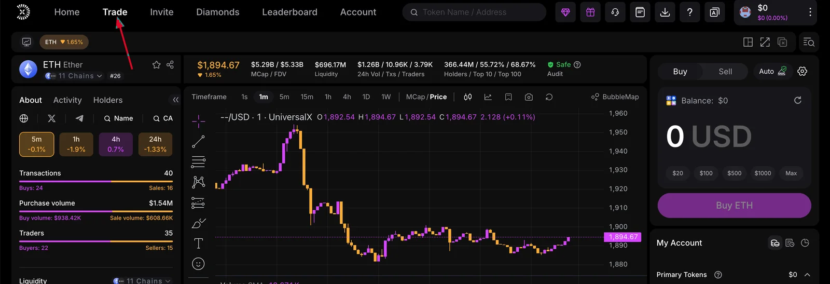Viewport: 830px width, 284px height.
Task: Switch to the Activity tab
Action: point(67,100)
